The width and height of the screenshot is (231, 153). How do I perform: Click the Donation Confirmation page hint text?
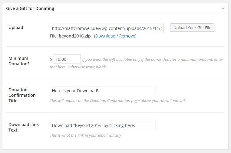[x=118, y=100]
